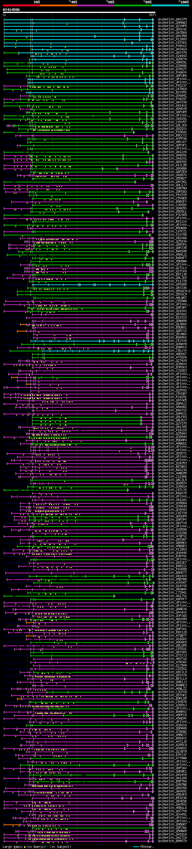Click the UniRef100_Q9LZJ7 identifier
Viewport: 192px width, 849px height.
click(172, 185)
